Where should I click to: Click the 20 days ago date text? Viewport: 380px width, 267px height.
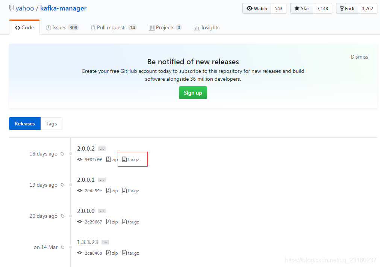click(x=43, y=216)
